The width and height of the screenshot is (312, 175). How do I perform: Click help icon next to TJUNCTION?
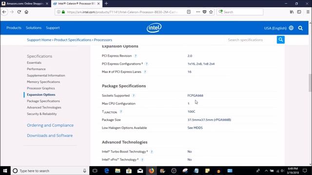point(121,112)
